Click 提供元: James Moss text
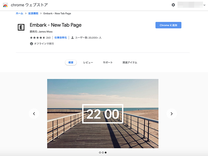This screenshot has width=208, height=156. coord(41,31)
